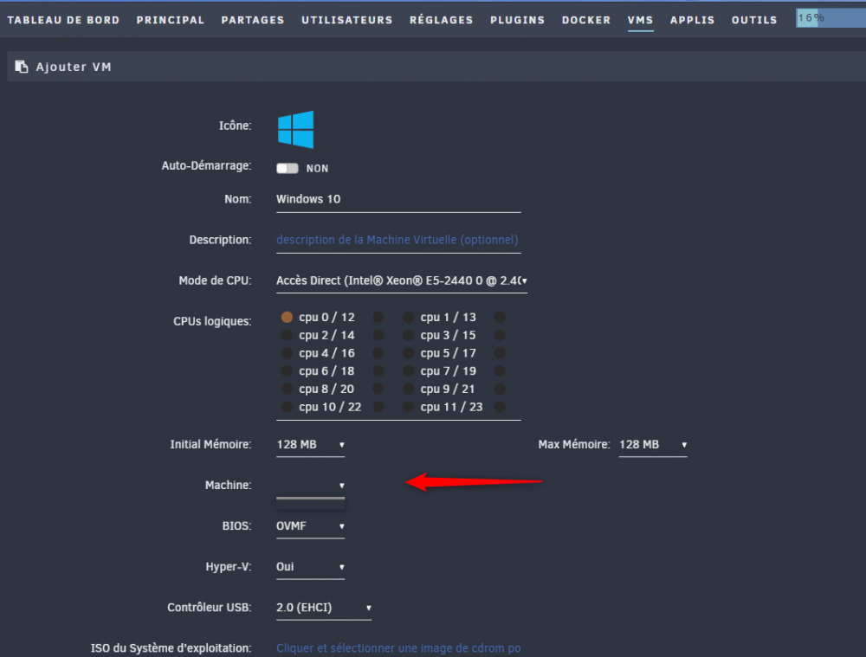Check the cpu 18 checkbox
This screenshot has height=657, width=866.
[378, 371]
